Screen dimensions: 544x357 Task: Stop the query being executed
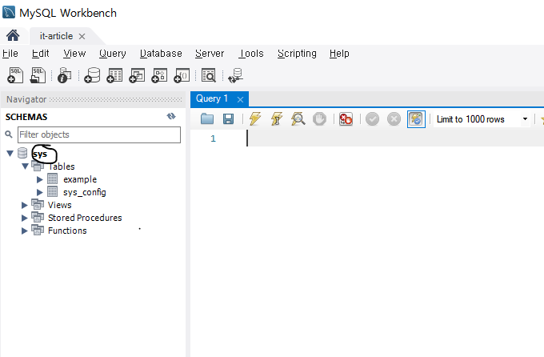tap(319, 119)
